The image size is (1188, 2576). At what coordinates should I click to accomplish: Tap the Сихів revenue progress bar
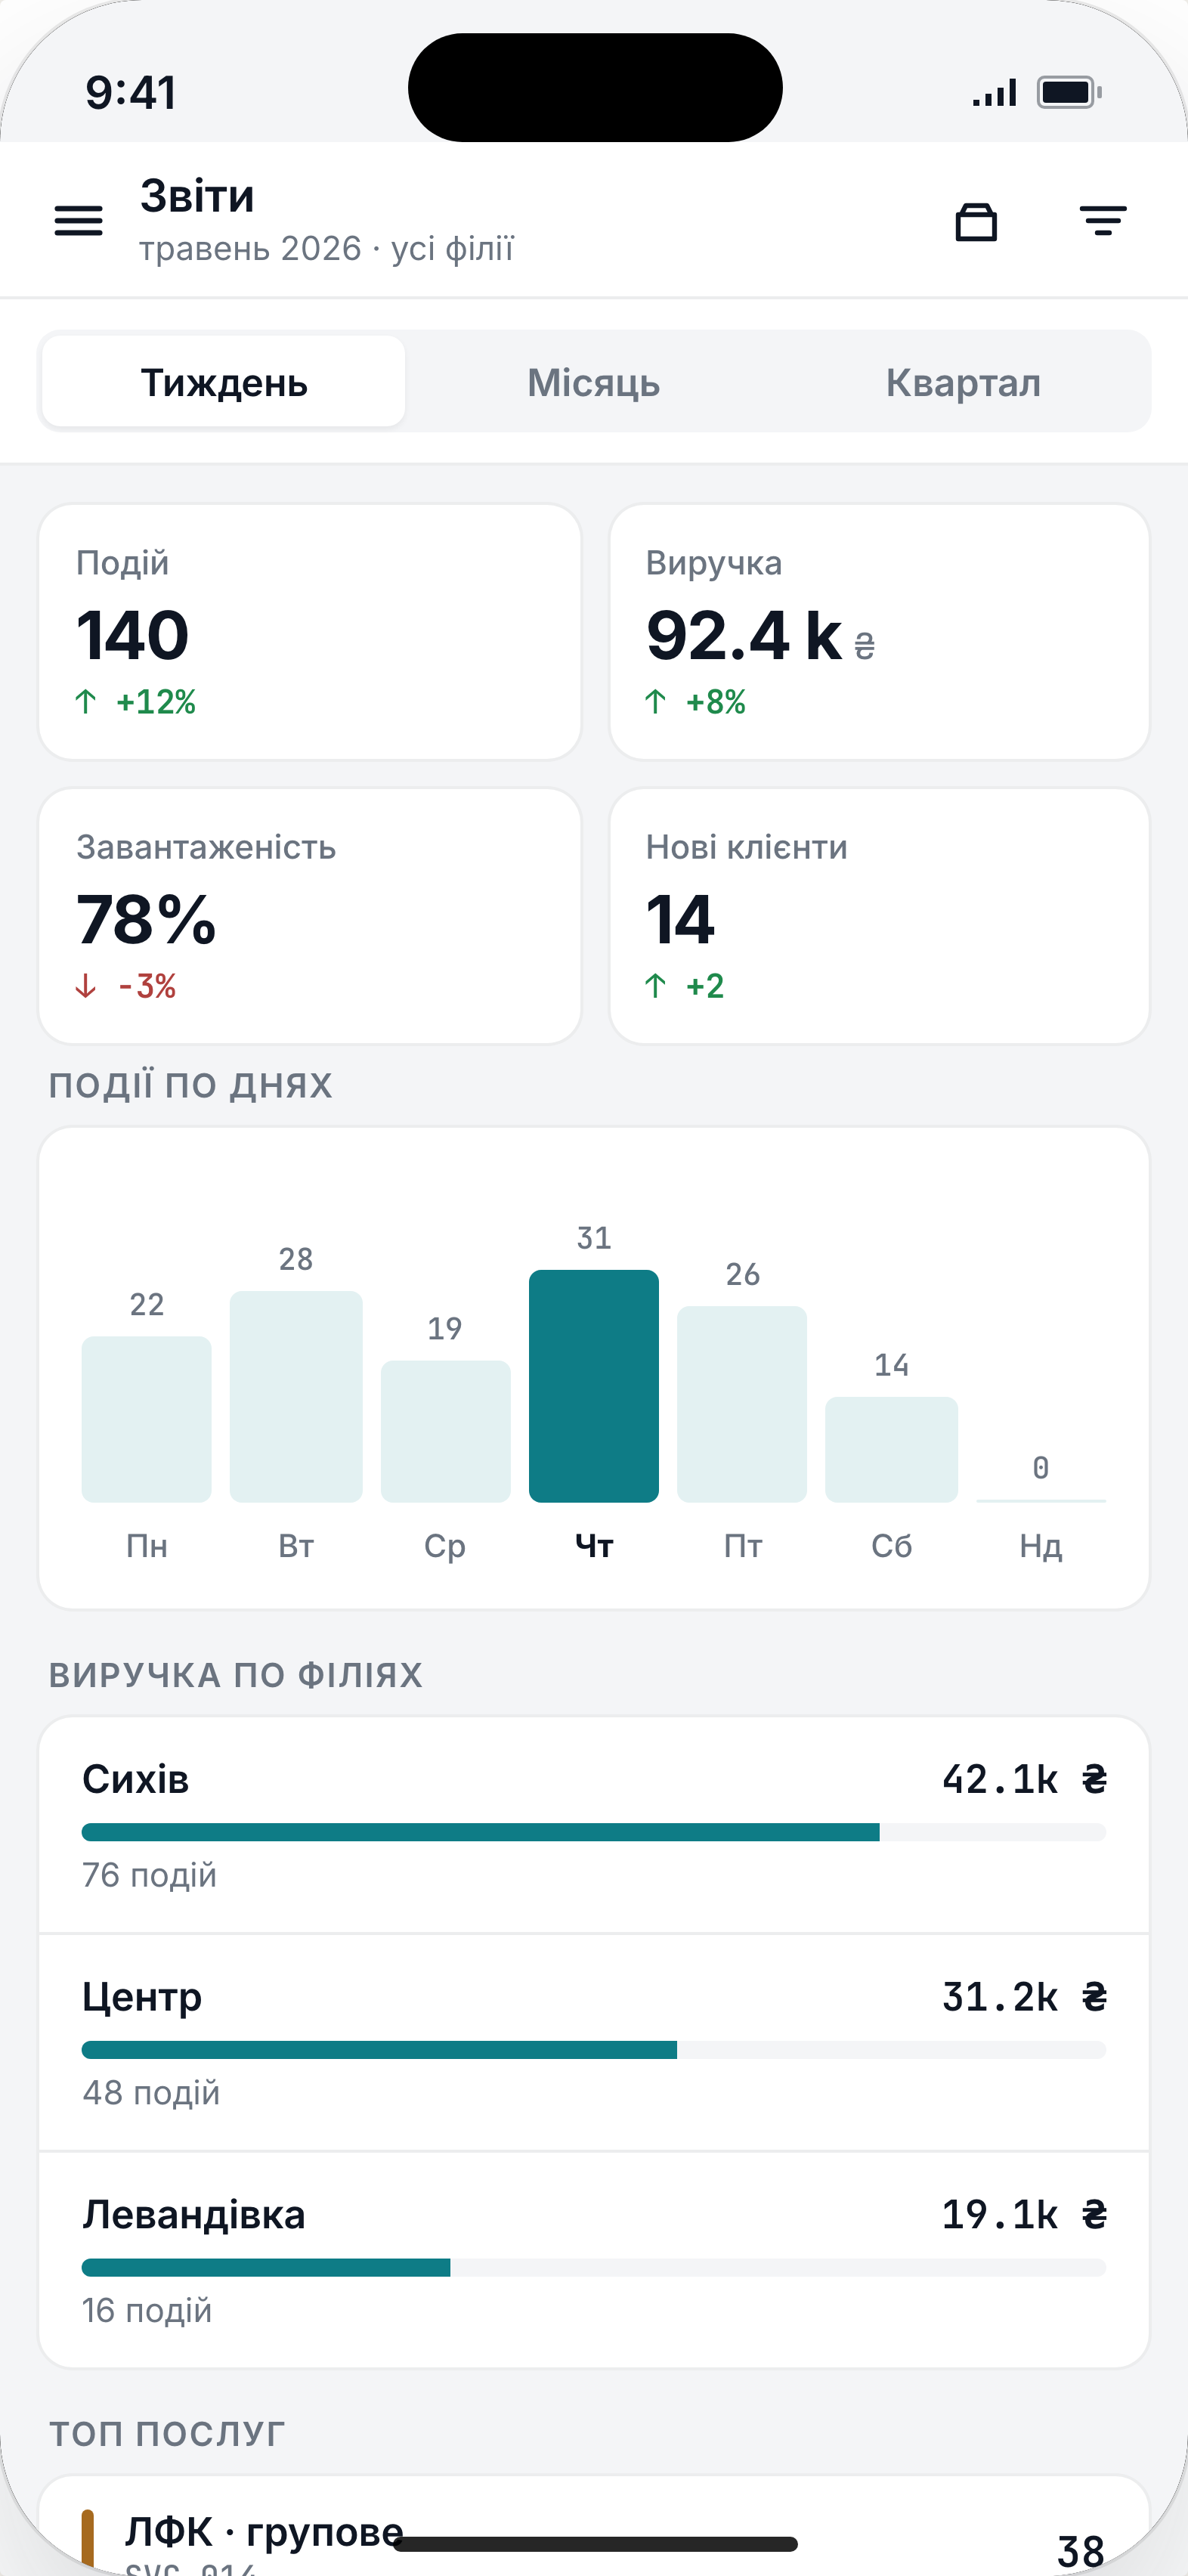(x=594, y=1832)
